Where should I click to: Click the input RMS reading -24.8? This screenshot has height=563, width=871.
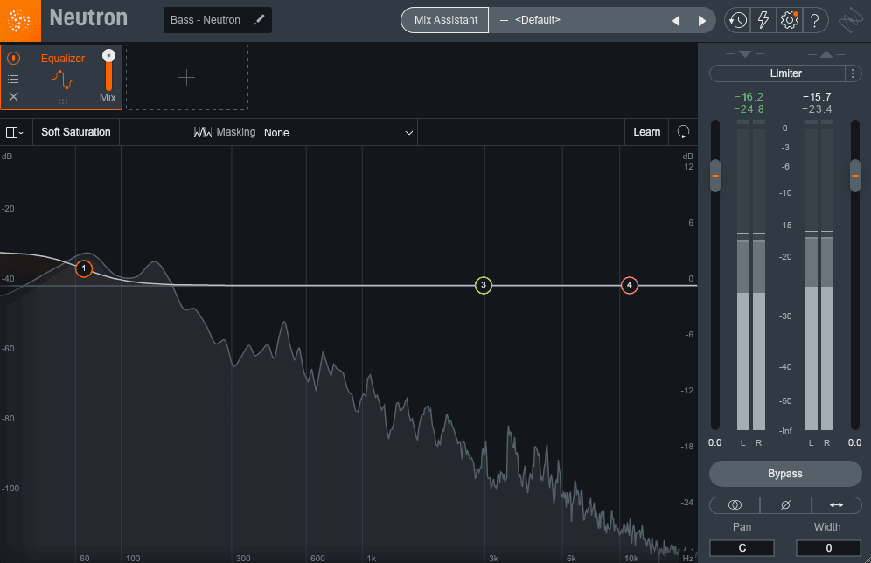[x=749, y=109]
